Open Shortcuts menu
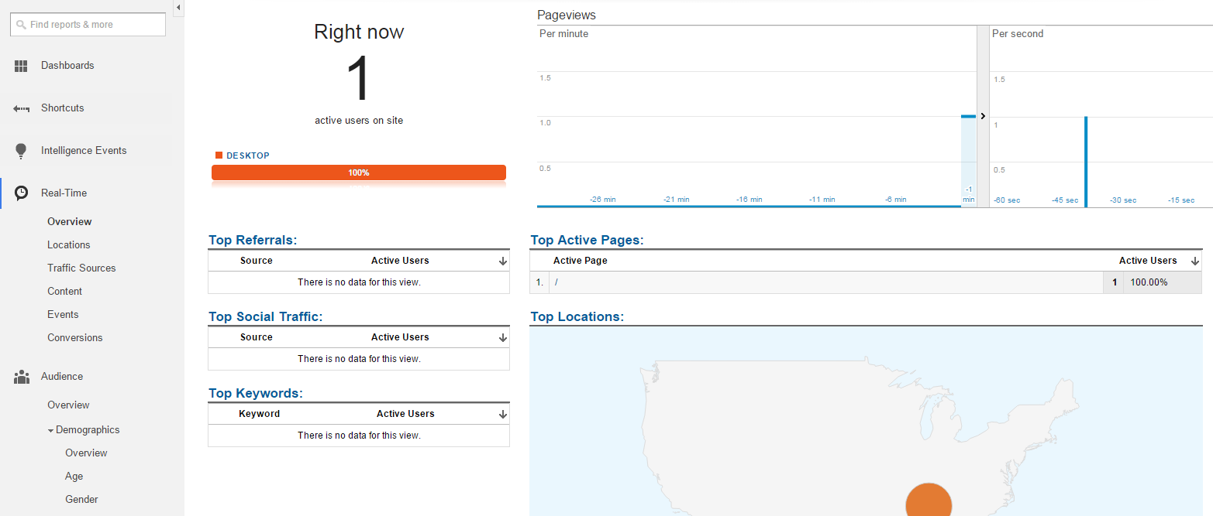The height and width of the screenshot is (516, 1213). 62,108
